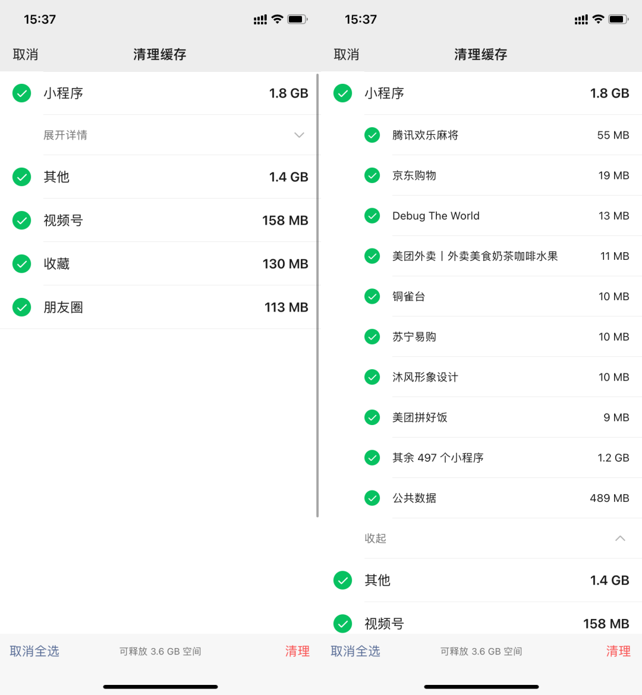Tap the battery icon in the right status bar
This screenshot has height=695, width=642.
click(x=618, y=20)
